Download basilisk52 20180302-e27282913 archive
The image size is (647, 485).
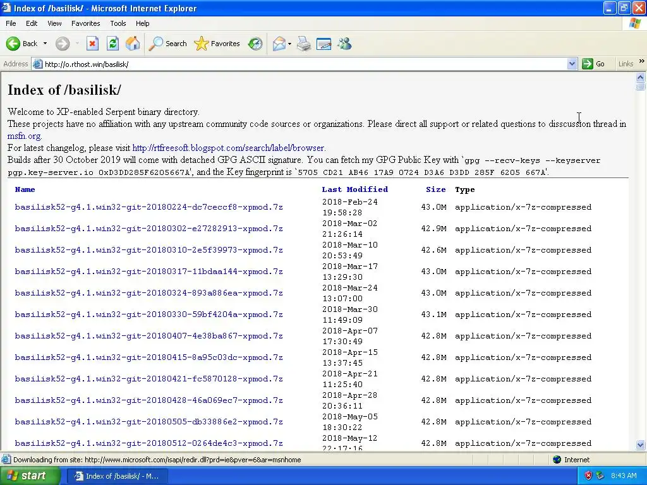(148, 229)
